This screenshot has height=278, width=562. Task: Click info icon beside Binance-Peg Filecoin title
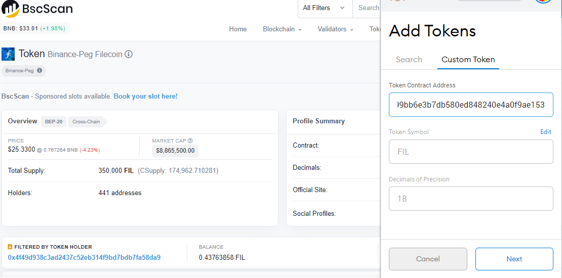click(129, 54)
